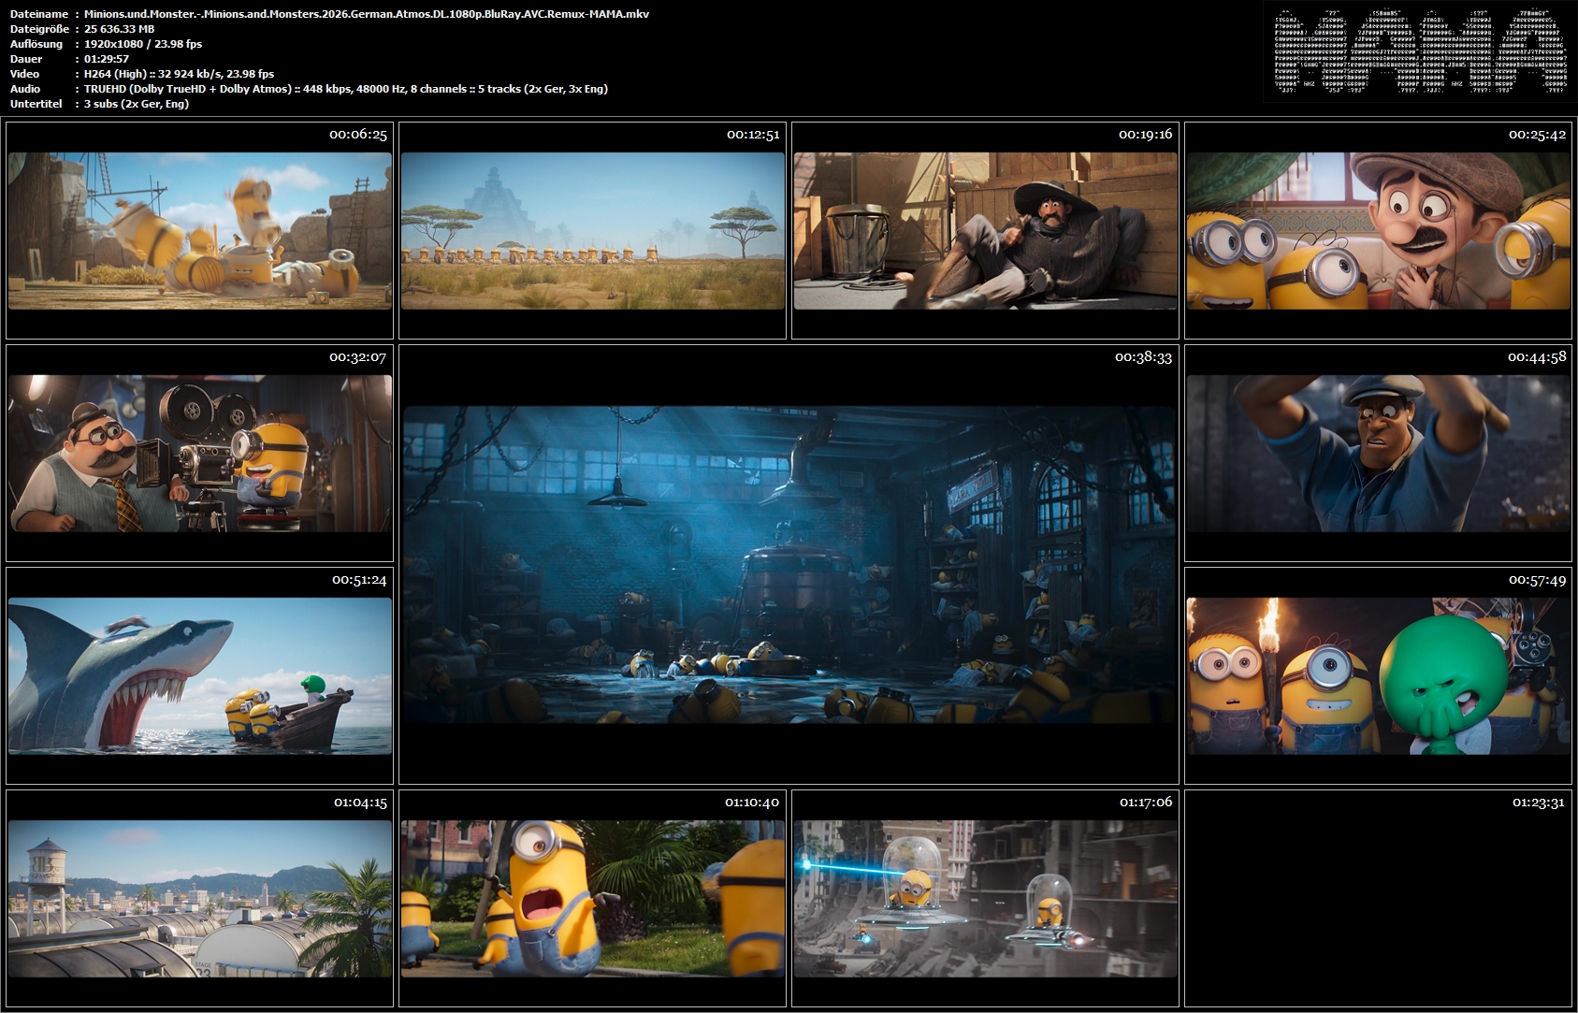
Task: Click the Dateiname label
Action: (38, 14)
